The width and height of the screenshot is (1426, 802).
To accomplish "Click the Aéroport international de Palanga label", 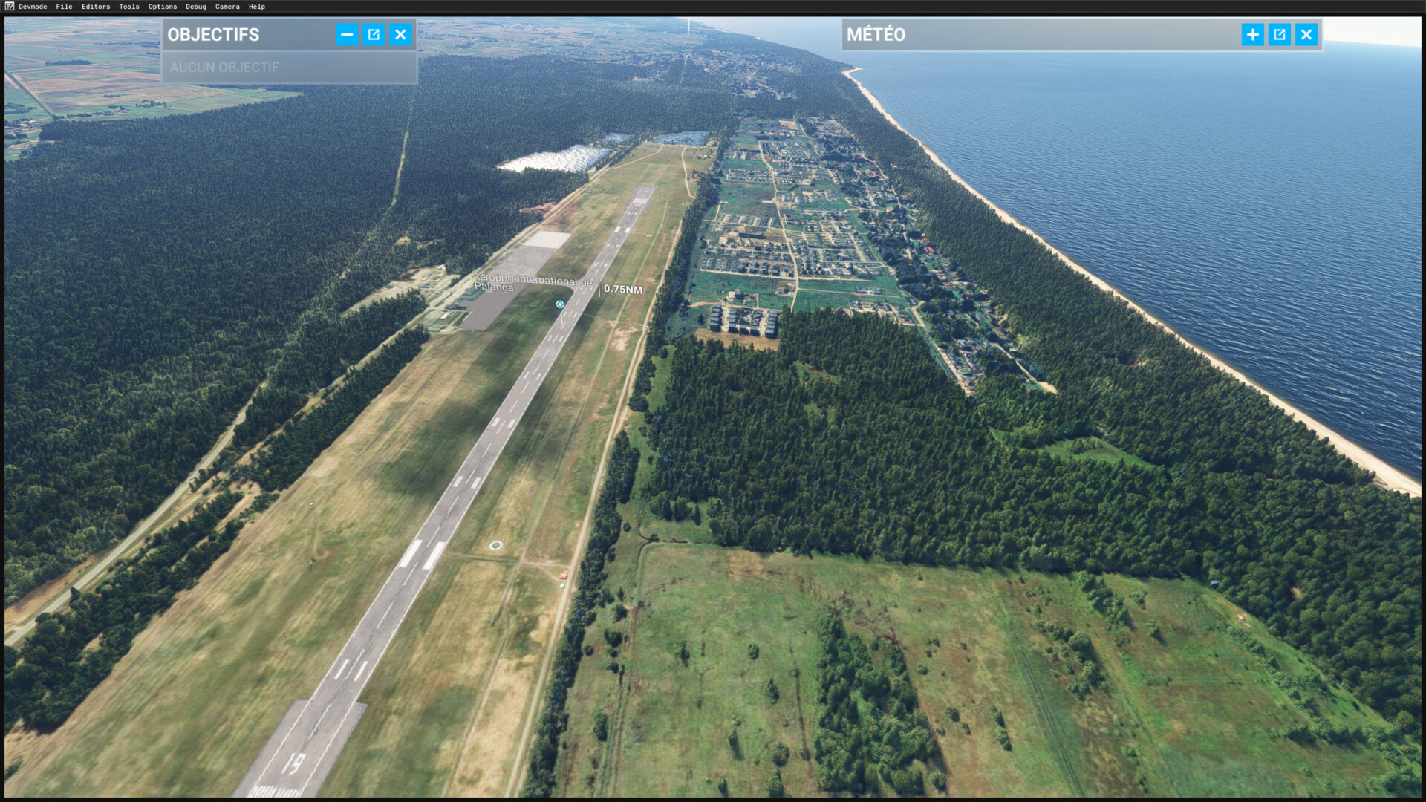I will point(531,283).
